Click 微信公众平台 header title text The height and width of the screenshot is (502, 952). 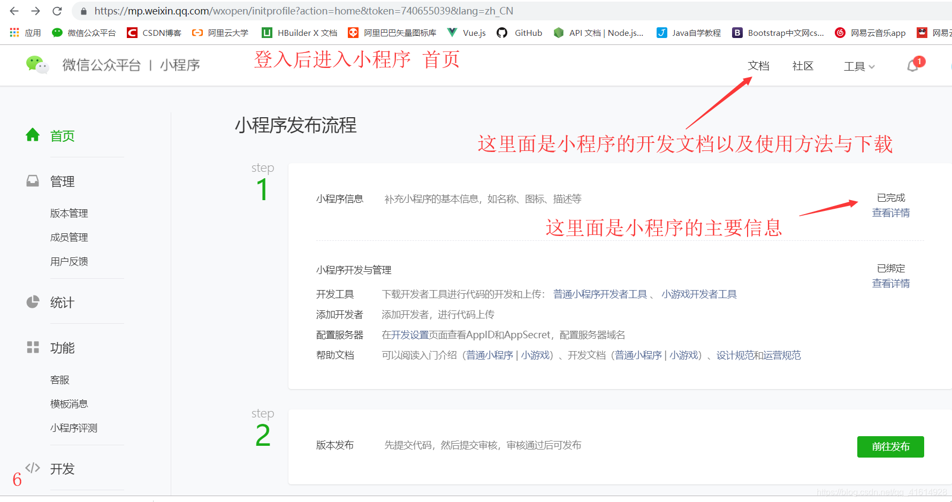102,65
